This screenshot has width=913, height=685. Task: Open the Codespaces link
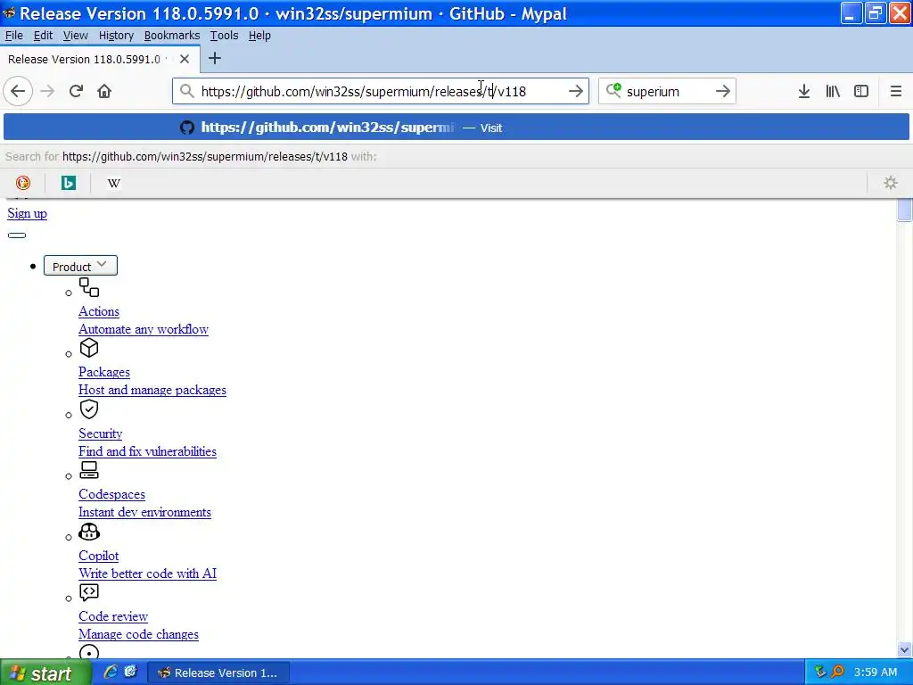pos(111,494)
